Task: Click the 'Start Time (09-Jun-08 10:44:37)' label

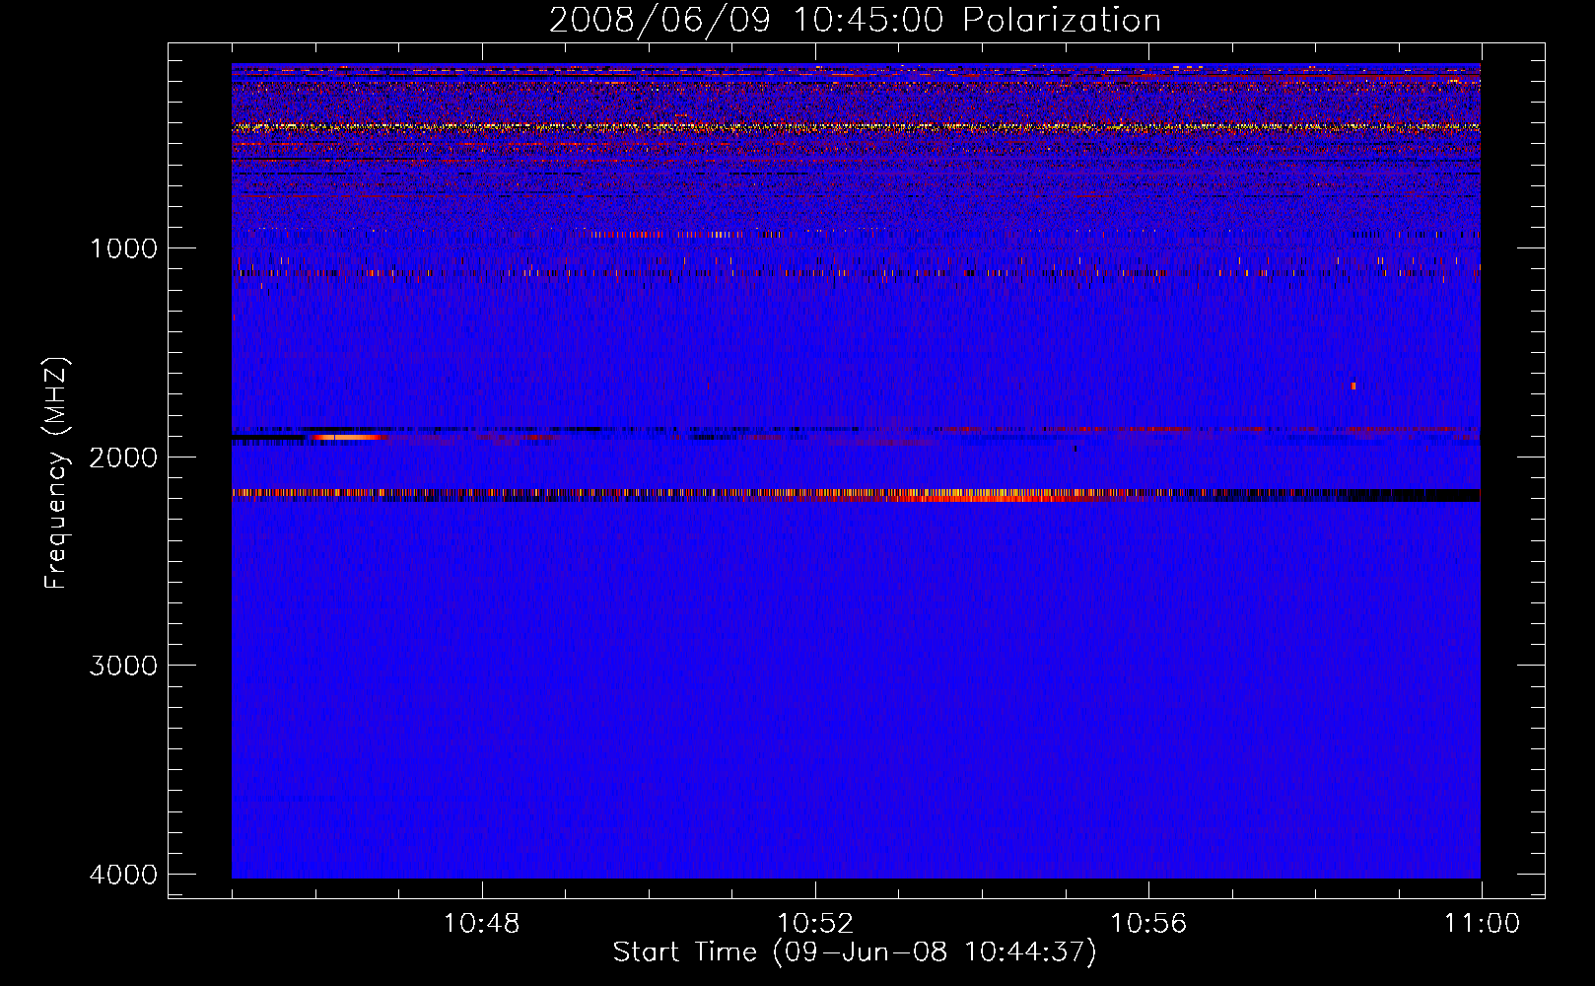Action: tap(855, 952)
